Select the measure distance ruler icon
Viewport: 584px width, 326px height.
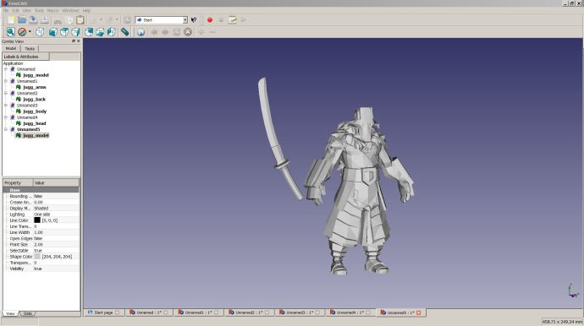tap(124, 32)
